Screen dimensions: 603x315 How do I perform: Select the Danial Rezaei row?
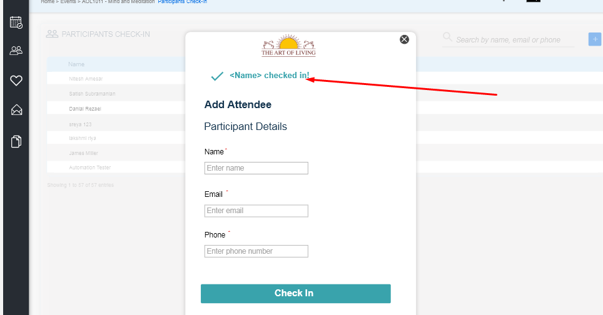tap(116, 109)
